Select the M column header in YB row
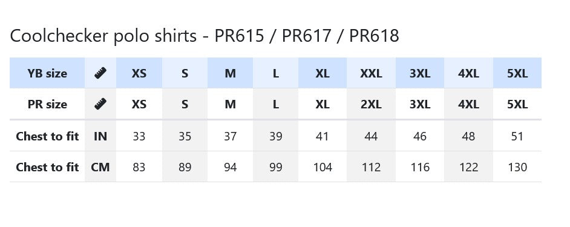 pos(230,73)
